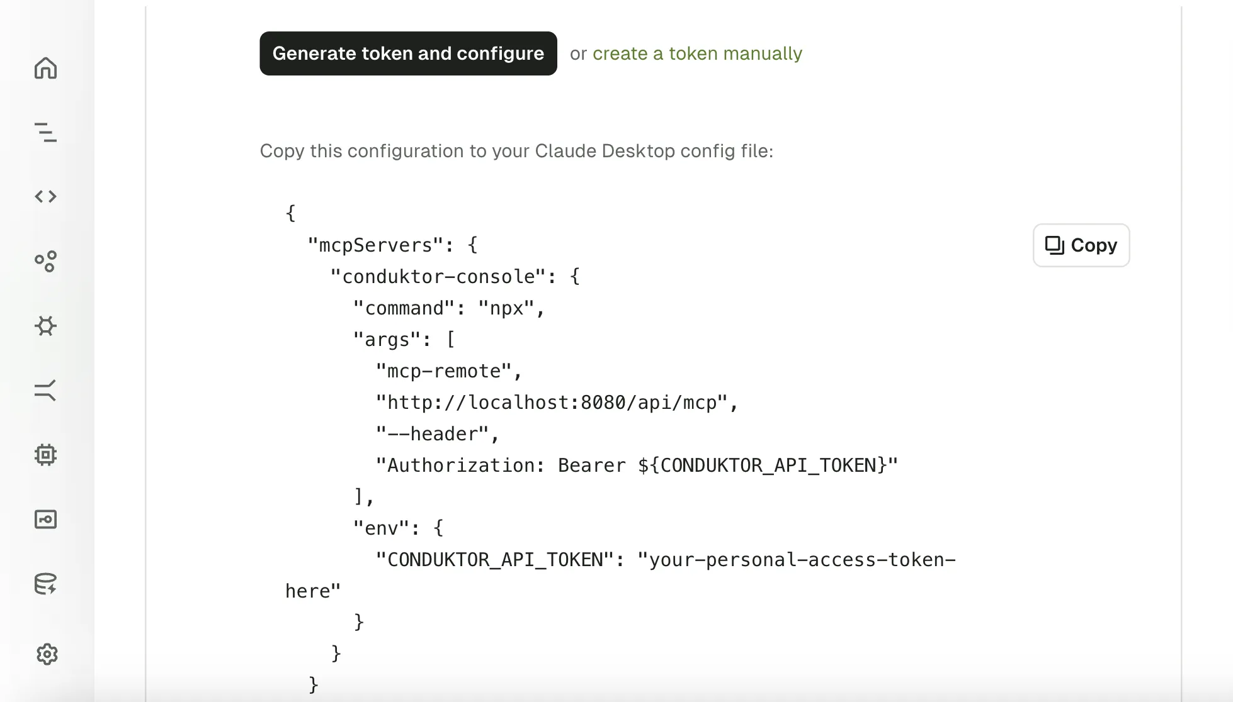Select the Topics icon in the sidebar
The image size is (1233, 702).
(45, 133)
